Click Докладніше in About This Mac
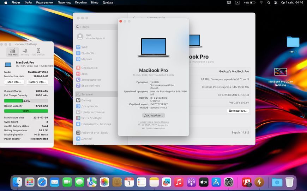 [x=153, y=116]
